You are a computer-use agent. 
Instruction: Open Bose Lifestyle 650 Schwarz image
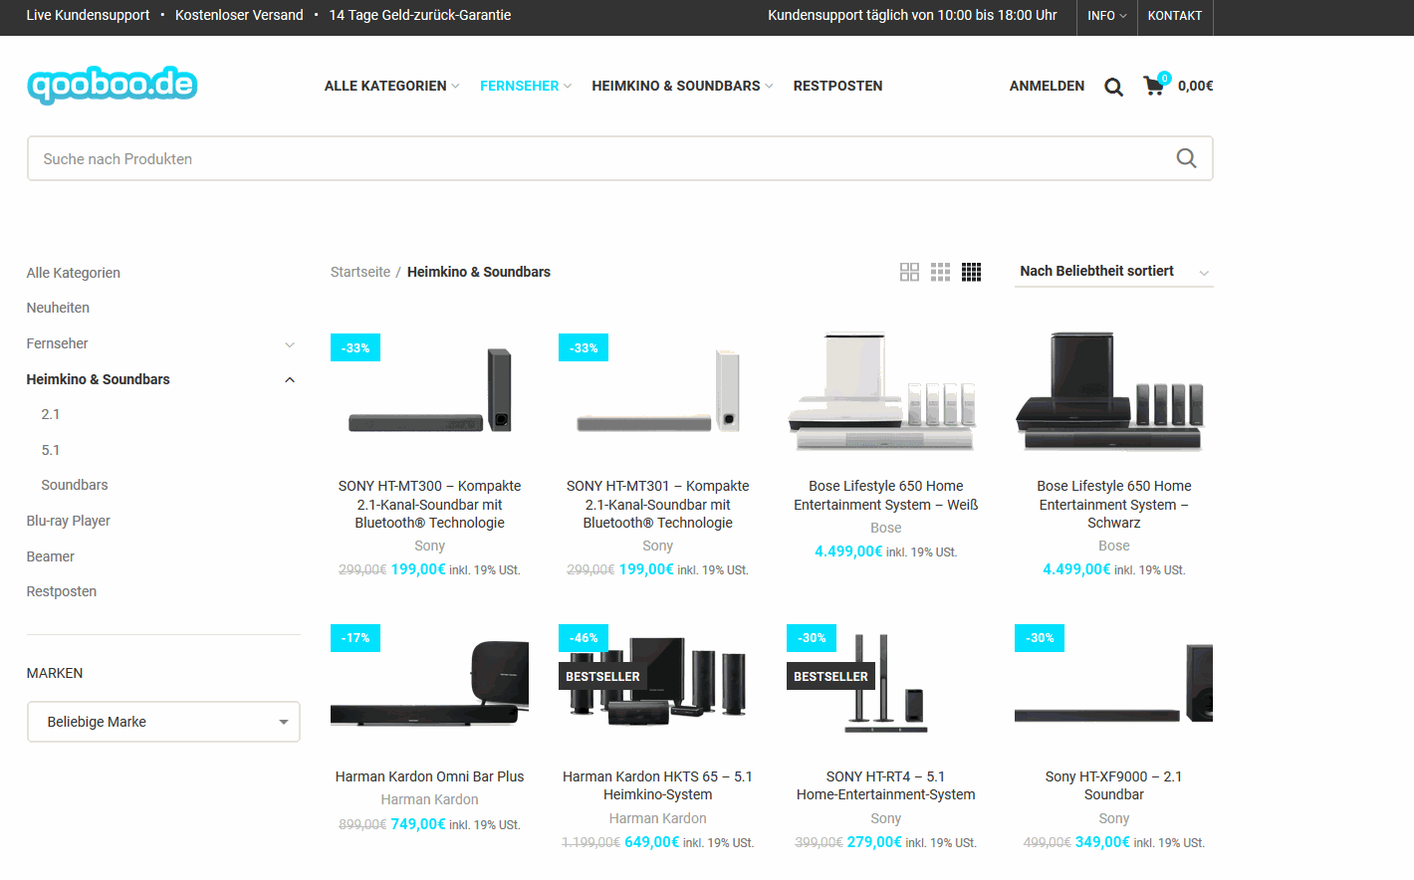pyautogui.click(x=1113, y=391)
